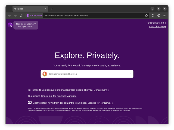This screenshot has width=174, height=130.
Task: Open the 'New to Tor Browser?' onboarding bubble
Action: coord(26,25)
